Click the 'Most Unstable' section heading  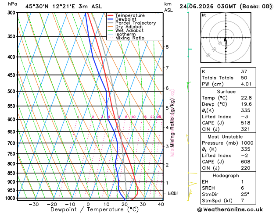[x=225, y=137]
